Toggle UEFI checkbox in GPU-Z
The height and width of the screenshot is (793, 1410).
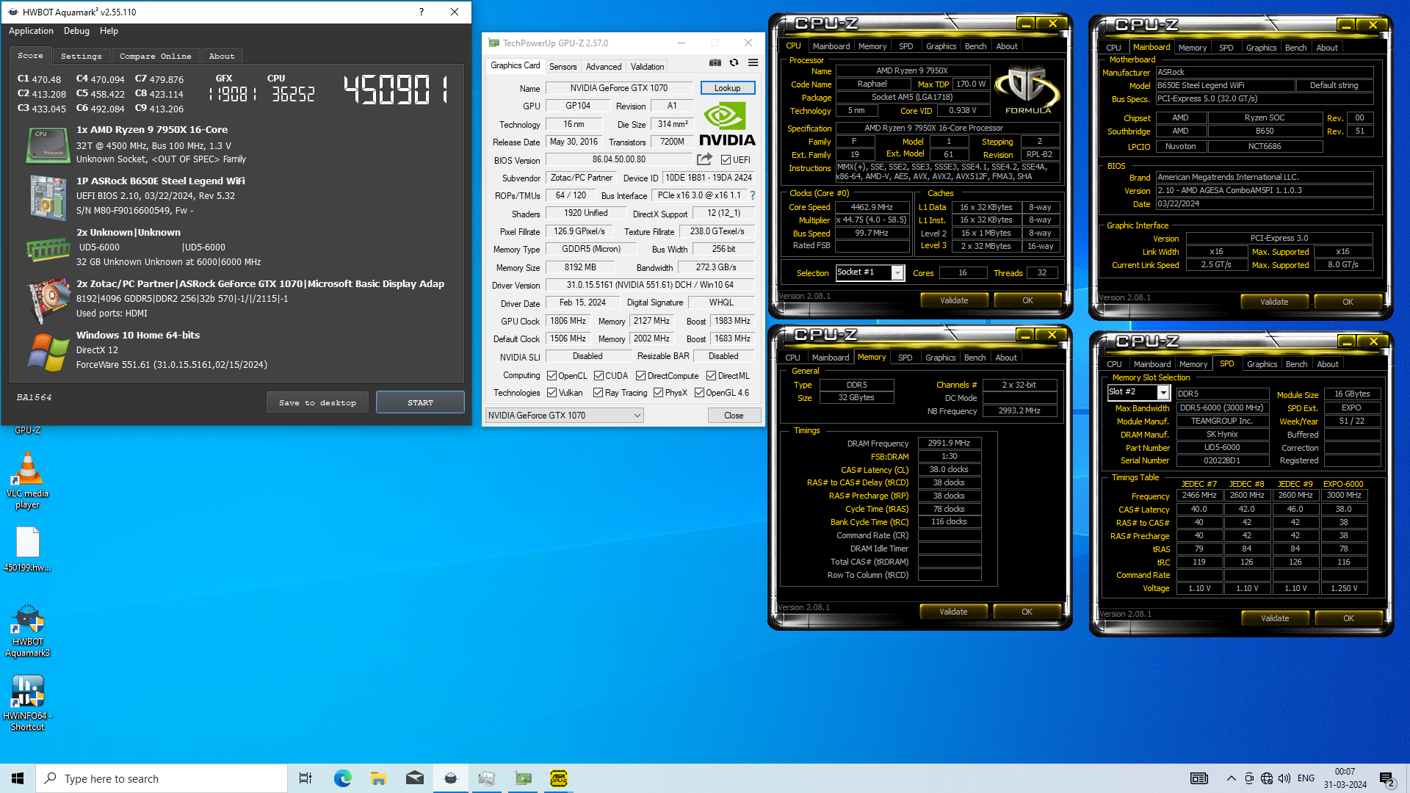pyautogui.click(x=726, y=160)
